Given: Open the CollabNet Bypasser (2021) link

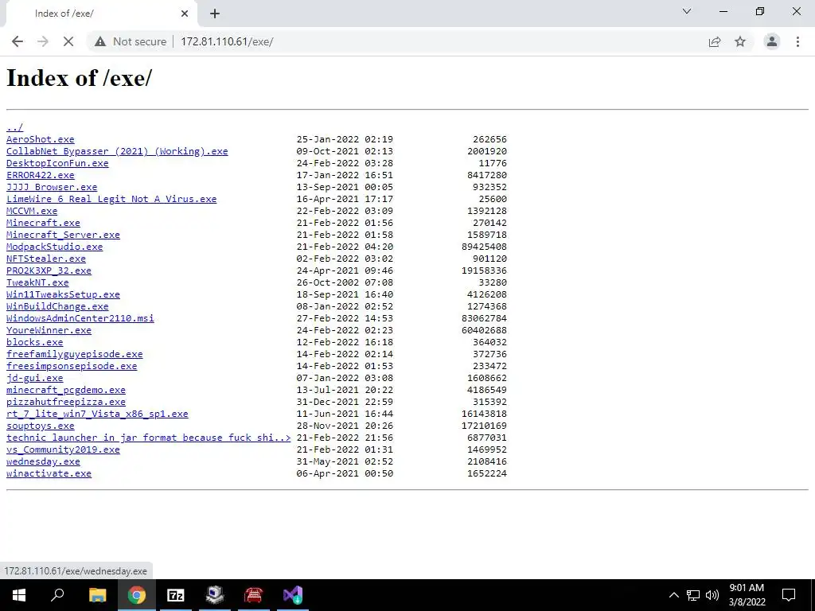Looking at the screenshot, I should (117, 151).
